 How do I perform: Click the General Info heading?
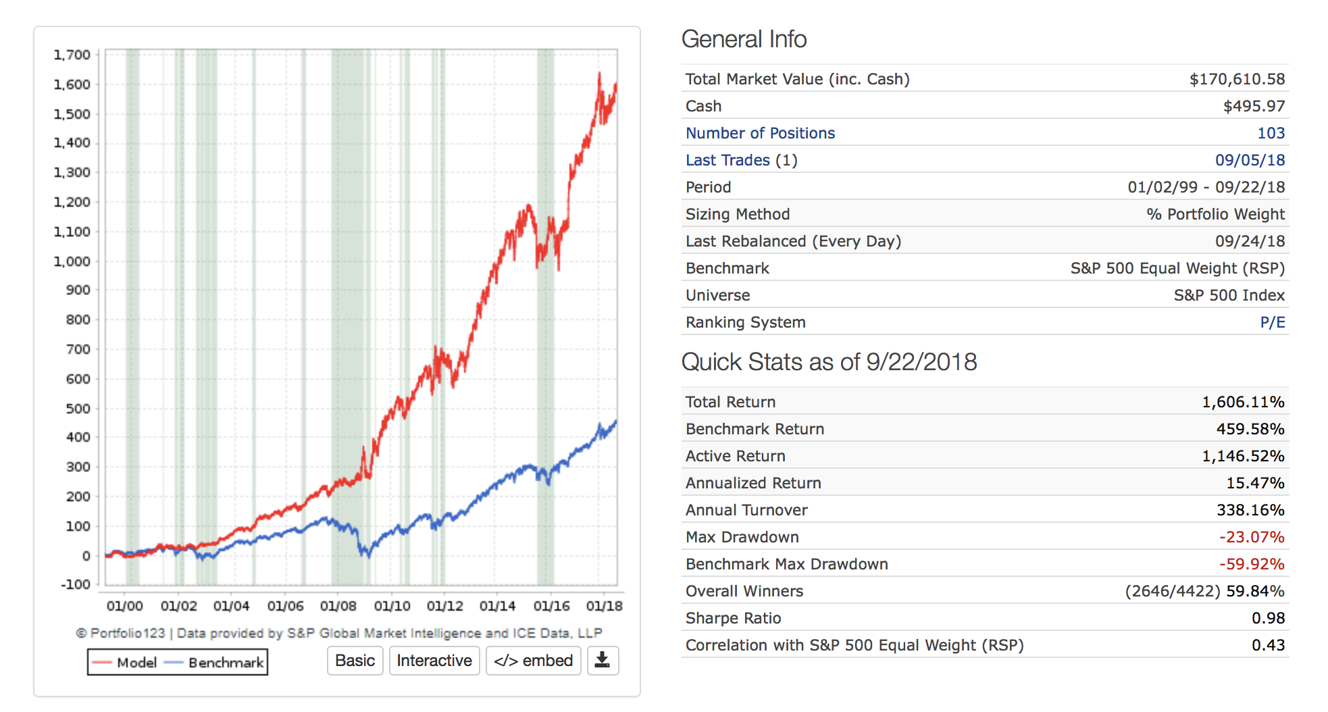point(744,39)
